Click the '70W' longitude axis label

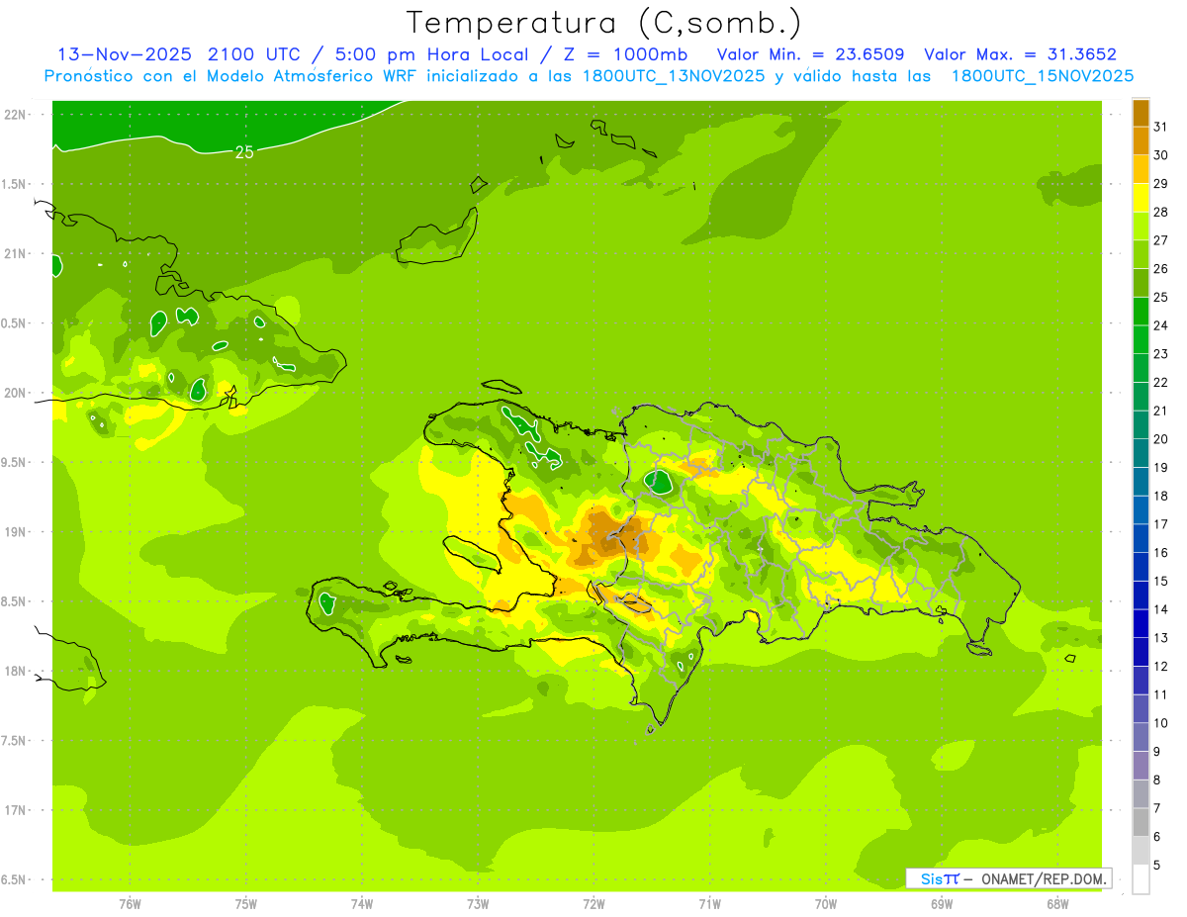point(826,903)
